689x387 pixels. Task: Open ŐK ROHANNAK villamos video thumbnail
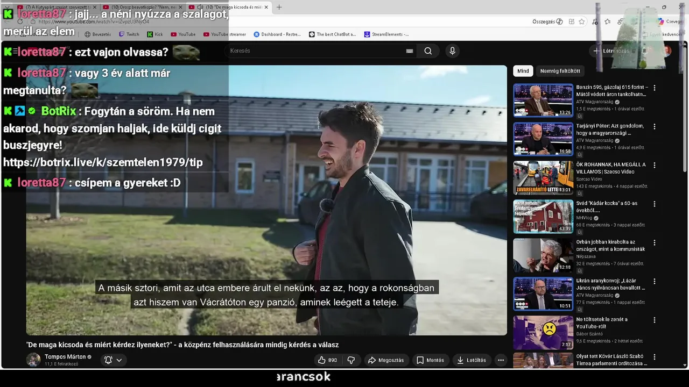543,177
